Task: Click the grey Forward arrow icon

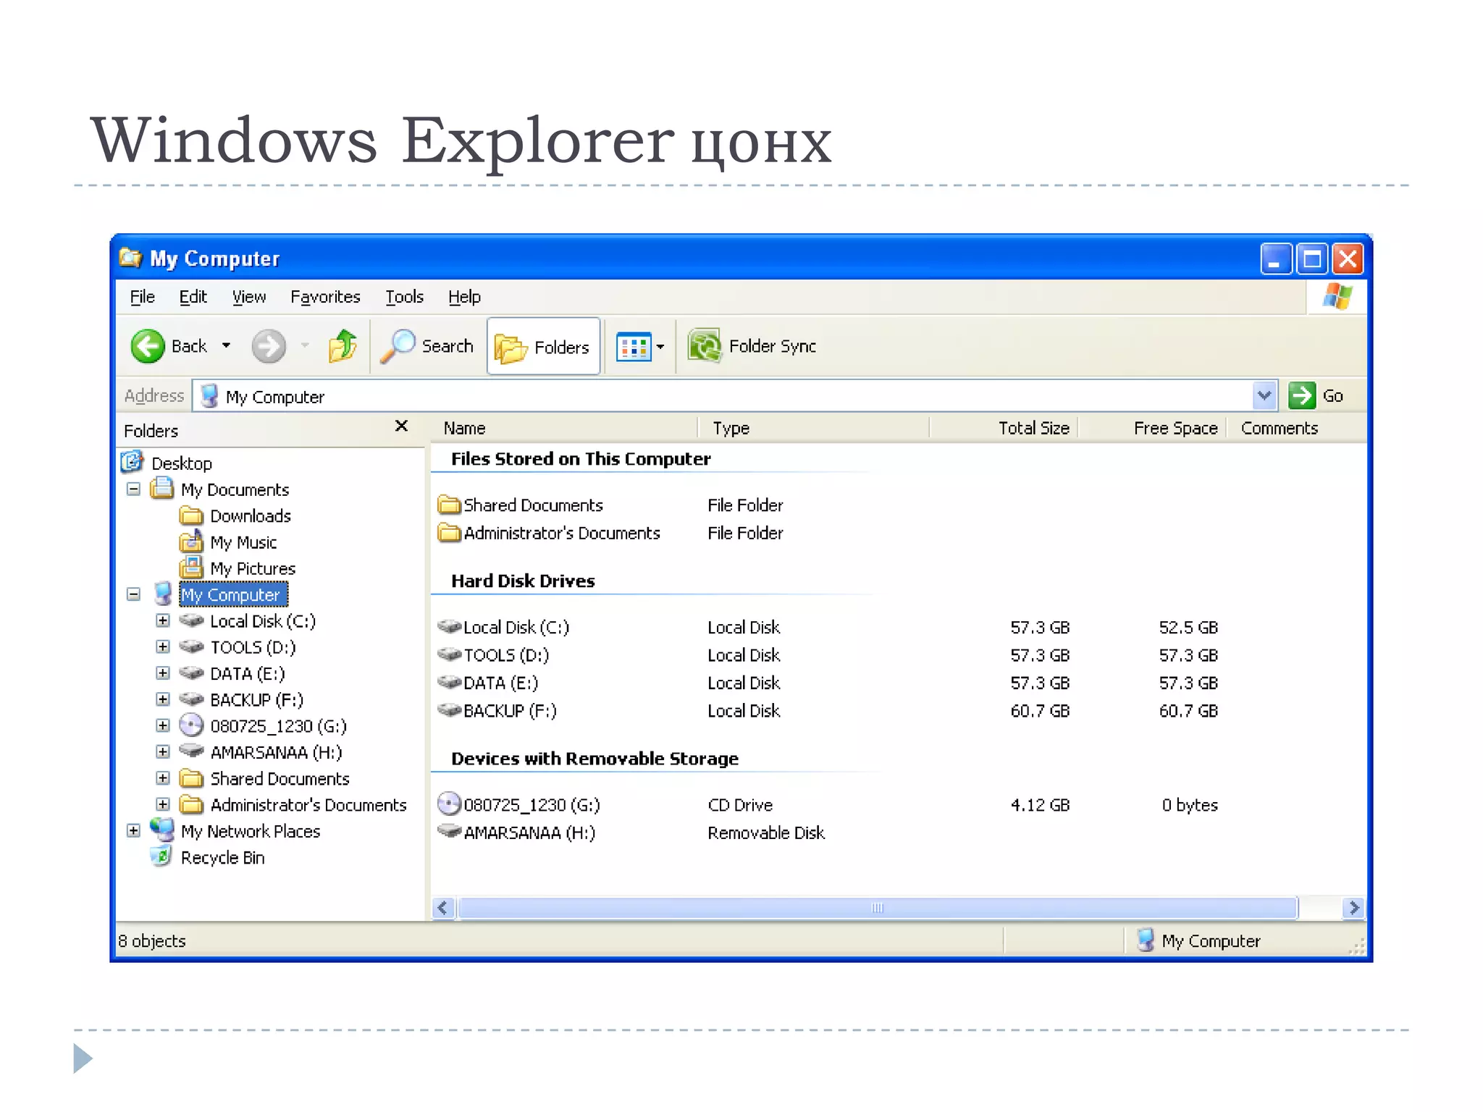Action: pos(269,346)
